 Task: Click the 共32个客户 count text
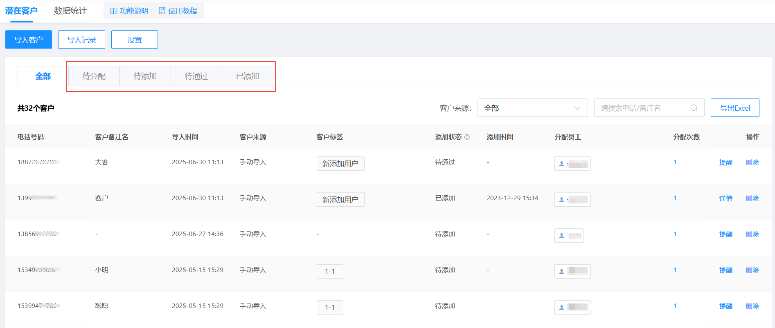[x=36, y=108]
